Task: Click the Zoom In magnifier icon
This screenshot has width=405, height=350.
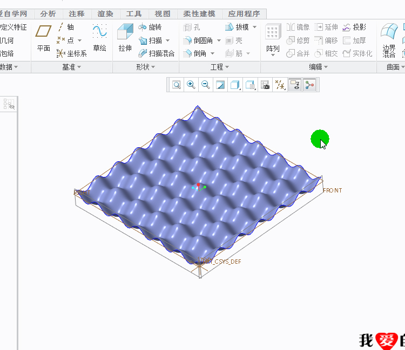Action: [x=191, y=85]
